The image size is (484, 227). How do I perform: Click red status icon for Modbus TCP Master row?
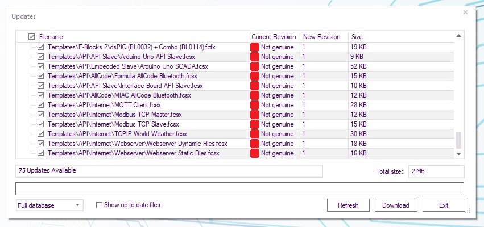255,115
